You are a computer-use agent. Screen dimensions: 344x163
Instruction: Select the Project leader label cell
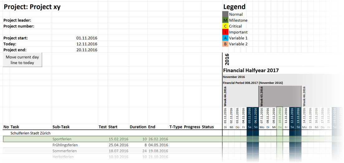(17, 20)
